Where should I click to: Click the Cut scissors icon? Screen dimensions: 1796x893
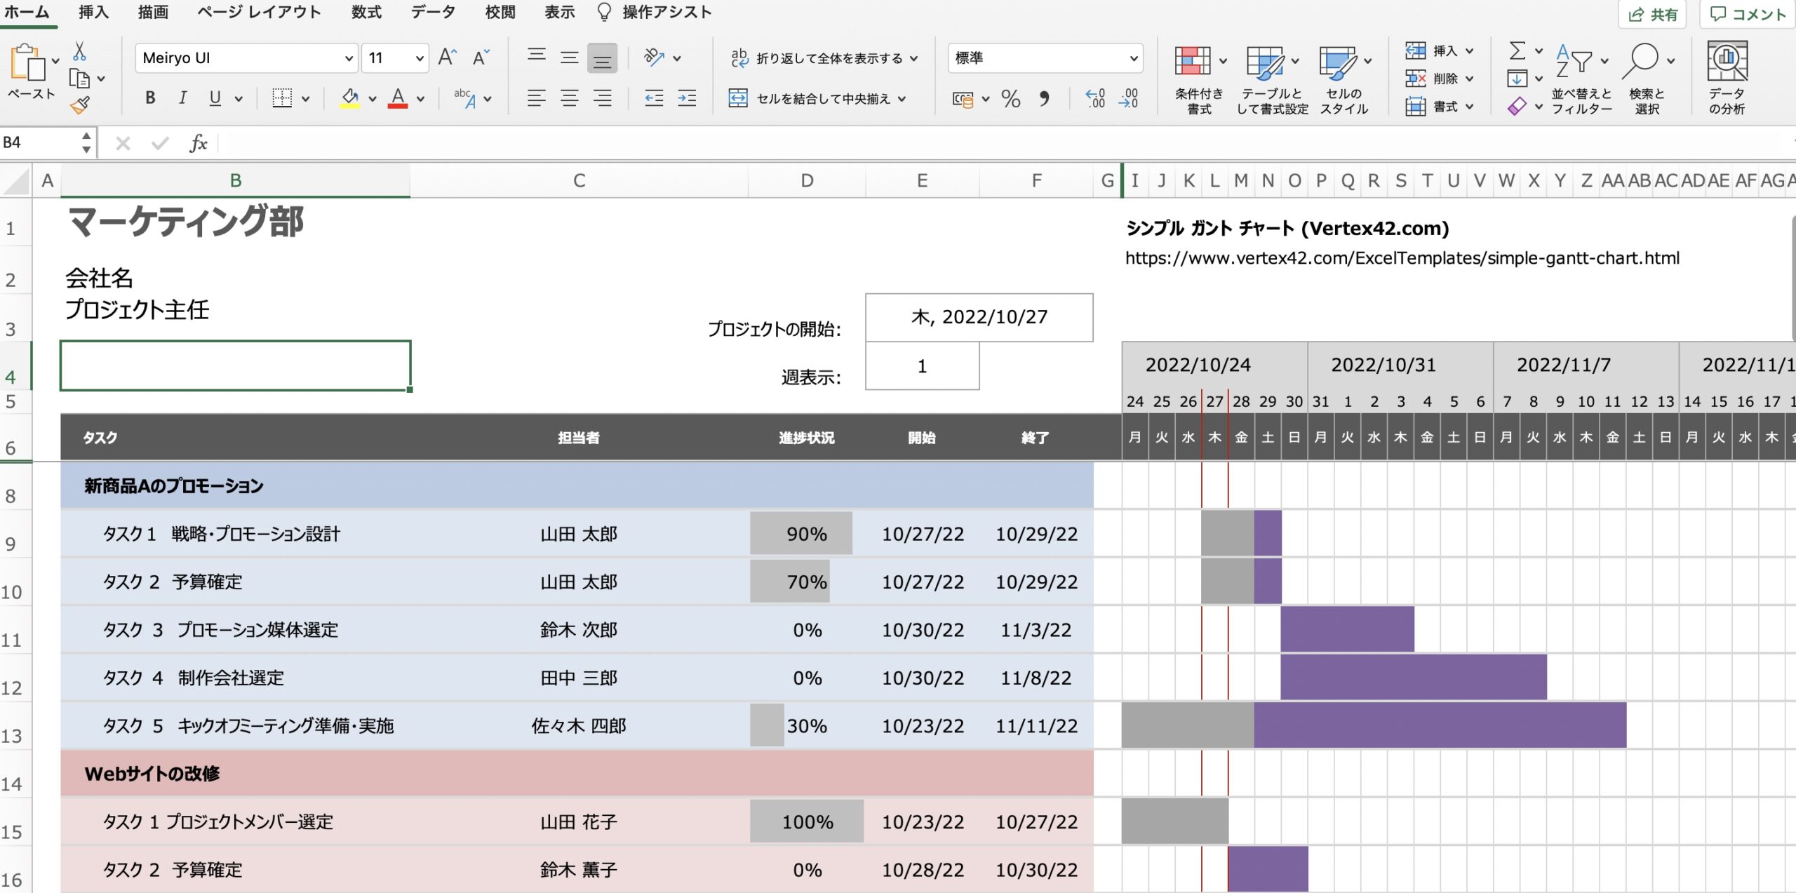(79, 51)
